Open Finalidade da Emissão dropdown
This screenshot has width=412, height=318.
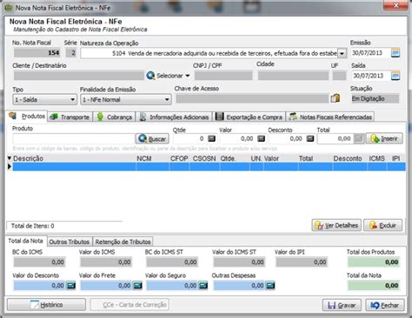tap(125, 100)
